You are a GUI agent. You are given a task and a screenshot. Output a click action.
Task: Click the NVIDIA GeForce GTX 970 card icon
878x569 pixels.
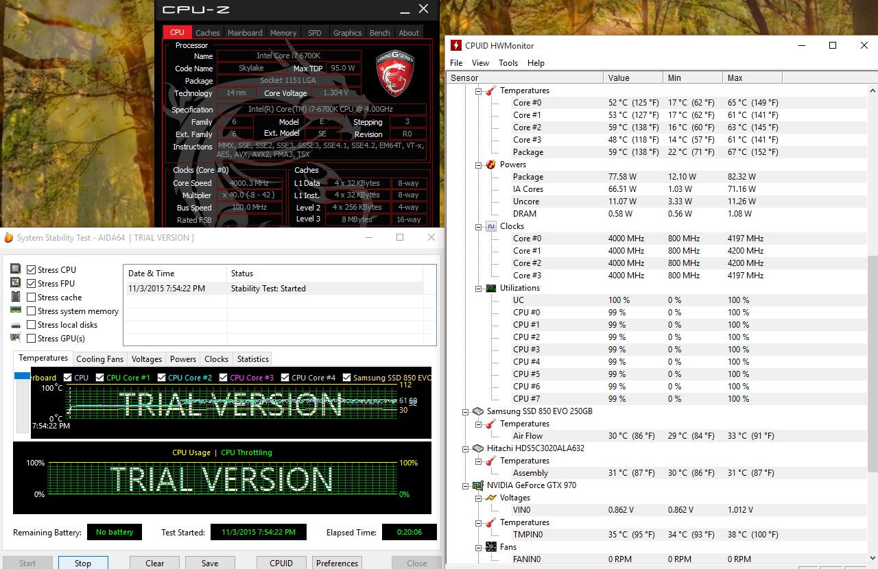pos(478,485)
